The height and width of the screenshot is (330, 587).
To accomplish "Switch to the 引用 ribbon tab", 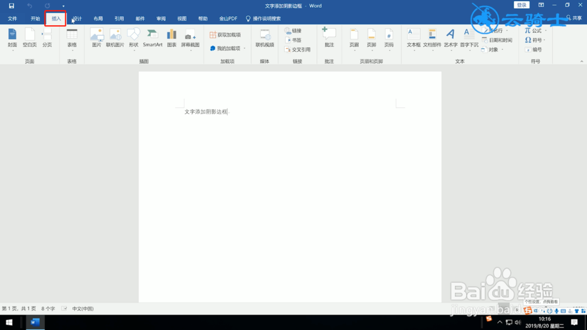I will (119, 18).
